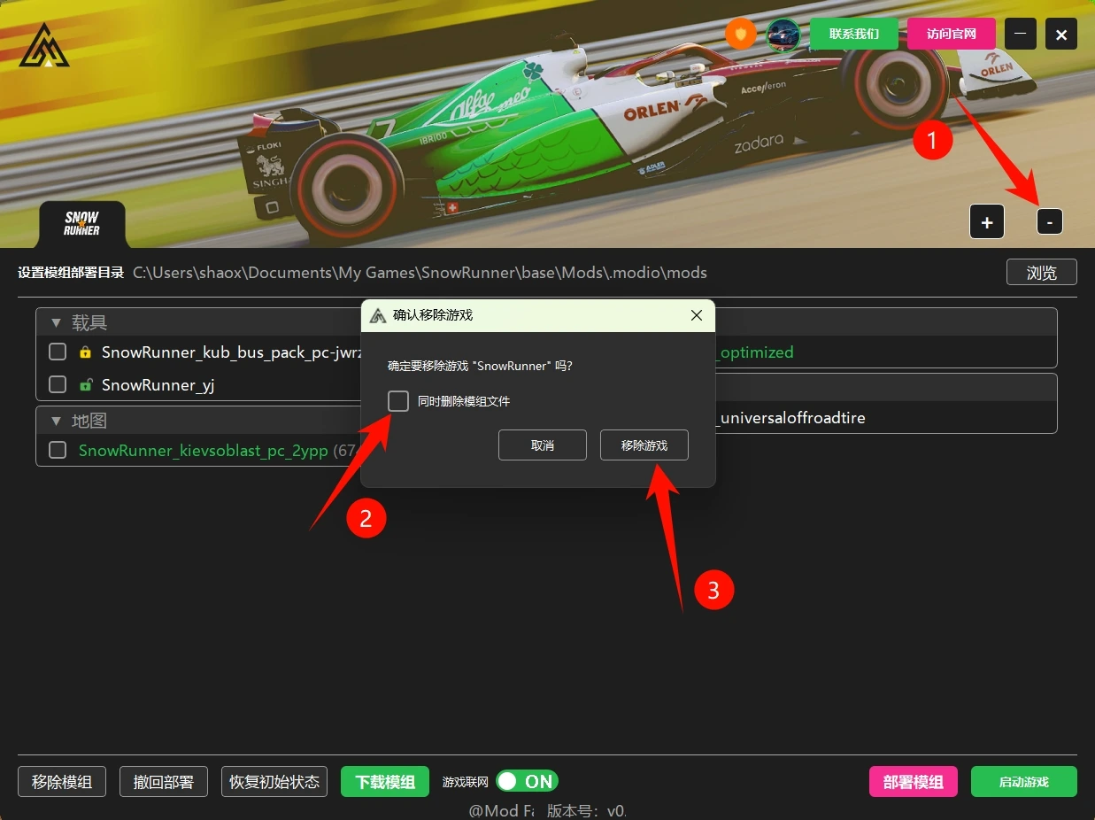Viewport: 1095px width, 820px height.
Task: Check the SnowRunner_kub_bus_pack mod checkbox
Action: coord(58,352)
